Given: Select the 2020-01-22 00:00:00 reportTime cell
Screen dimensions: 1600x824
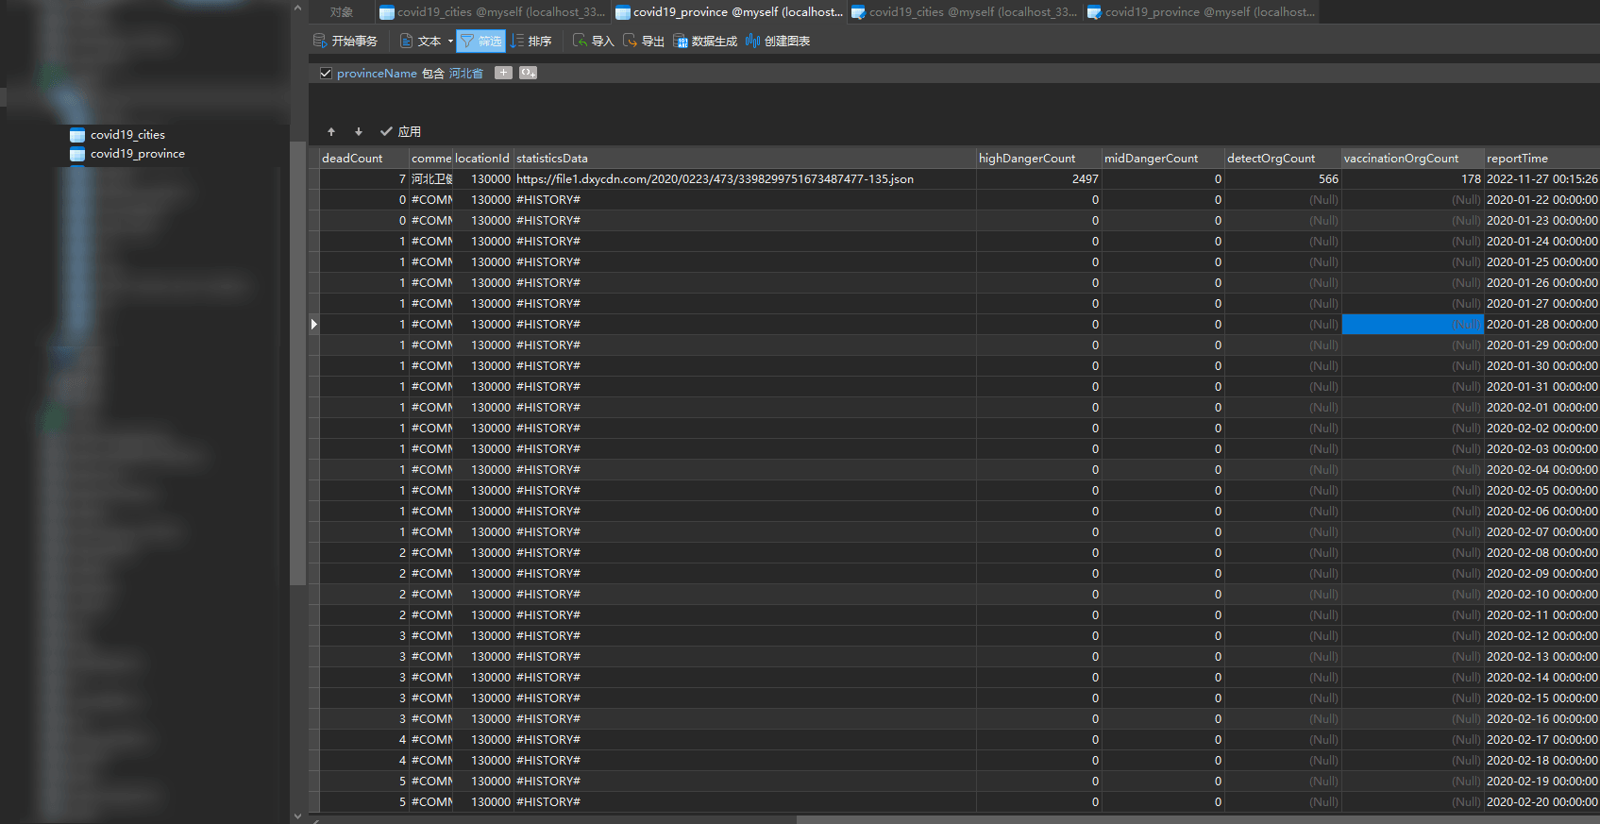Looking at the screenshot, I should 1541,200.
